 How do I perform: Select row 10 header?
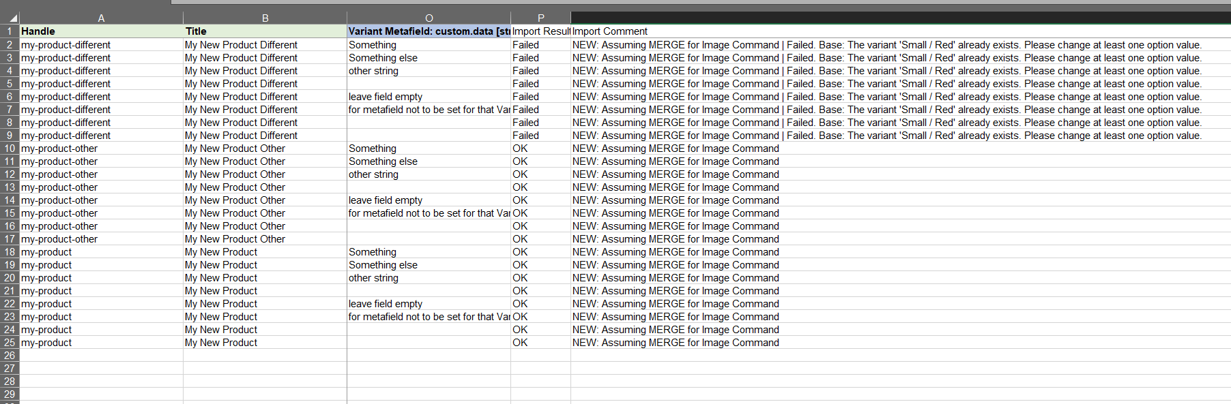coord(10,149)
